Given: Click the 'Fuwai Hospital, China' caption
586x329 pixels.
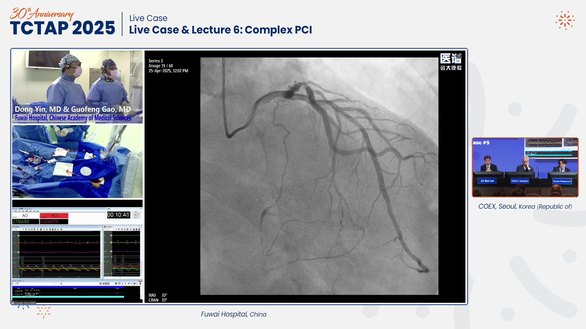Looking at the screenshot, I should 233,314.
